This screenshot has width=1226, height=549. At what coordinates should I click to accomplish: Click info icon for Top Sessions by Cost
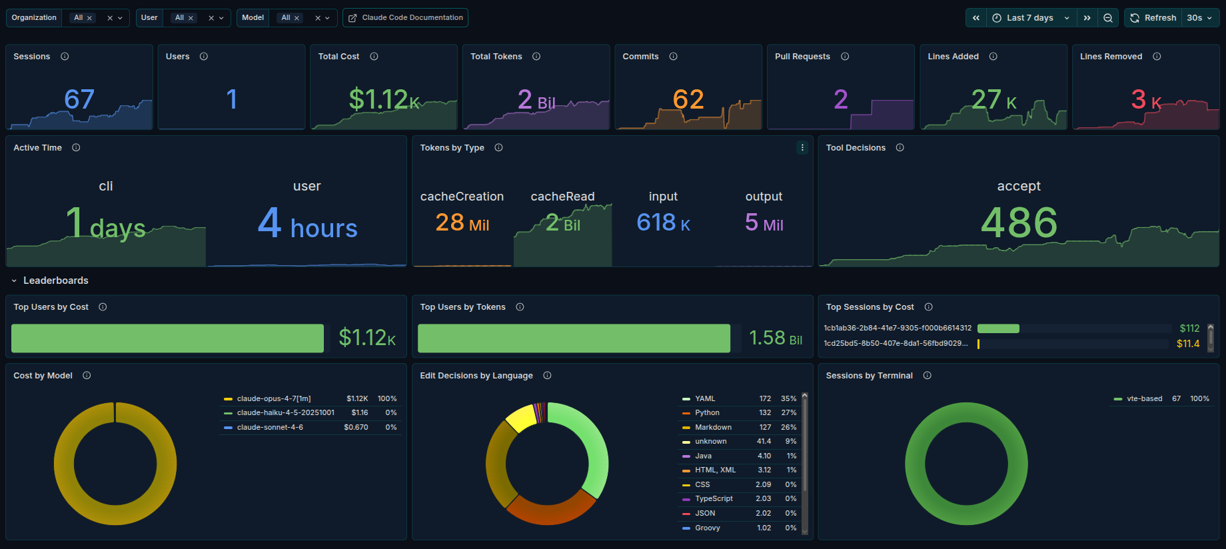pos(928,307)
